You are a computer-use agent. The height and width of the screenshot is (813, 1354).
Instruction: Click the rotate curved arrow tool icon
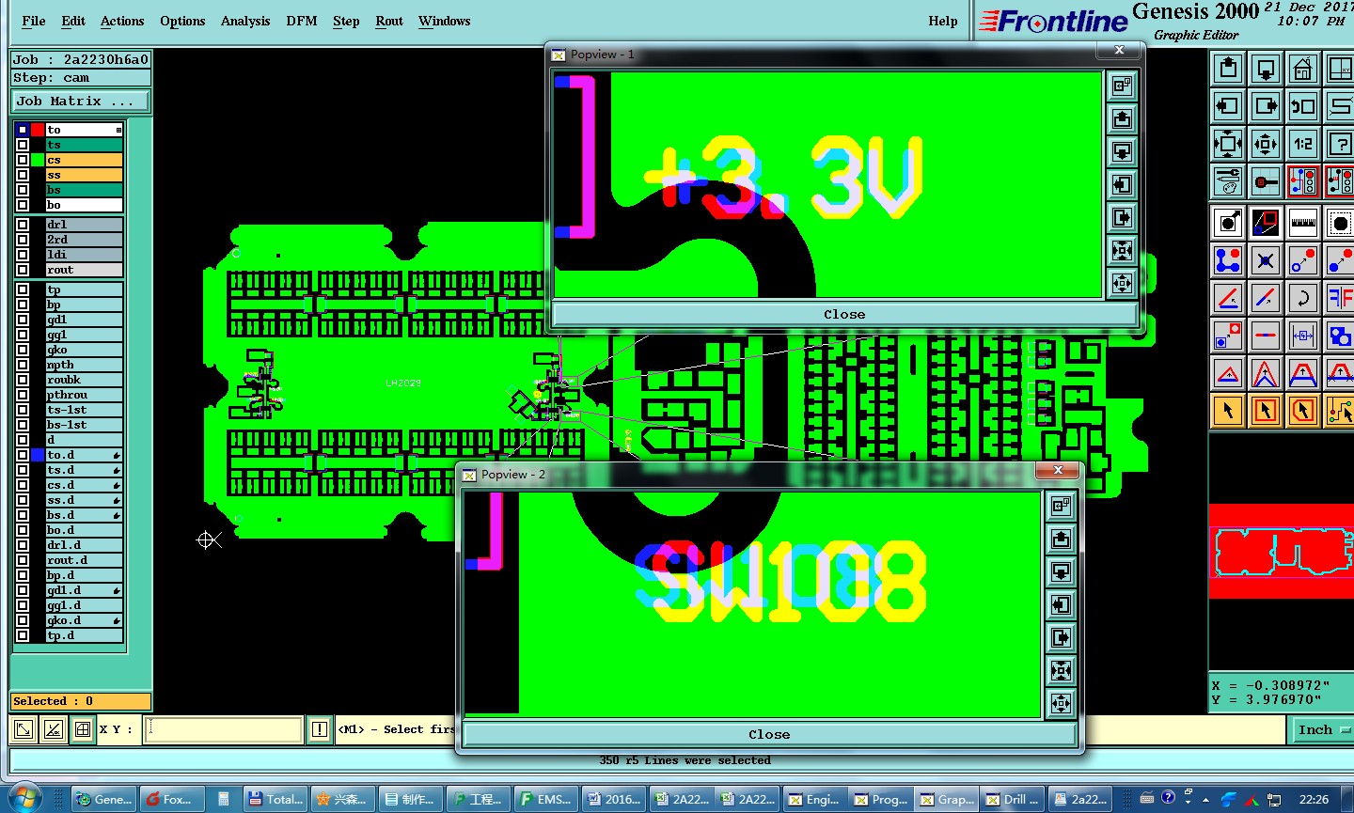(x=1303, y=298)
